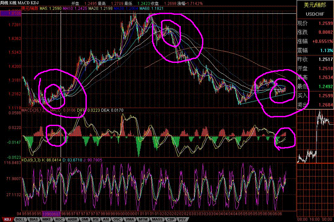The width and height of the screenshot is (334, 222).
Task: Select the PSY indicator button
Action: tap(182, 220)
